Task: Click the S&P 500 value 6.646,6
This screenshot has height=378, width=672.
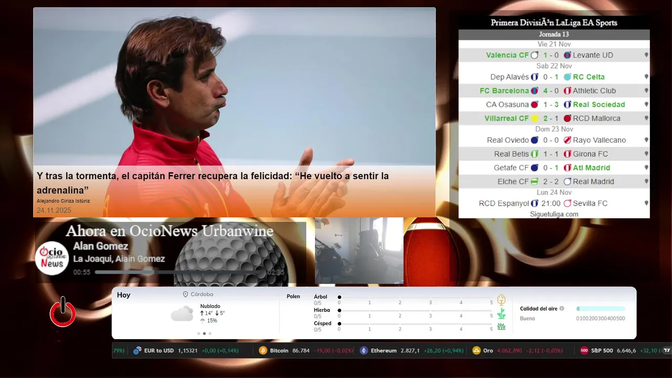Action: click(626, 350)
